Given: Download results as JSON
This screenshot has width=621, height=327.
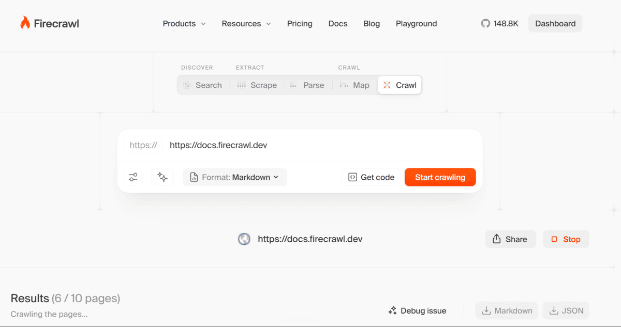Looking at the screenshot, I should coord(566,310).
